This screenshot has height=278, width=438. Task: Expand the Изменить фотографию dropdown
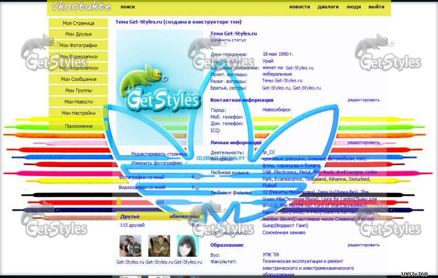tap(186, 163)
